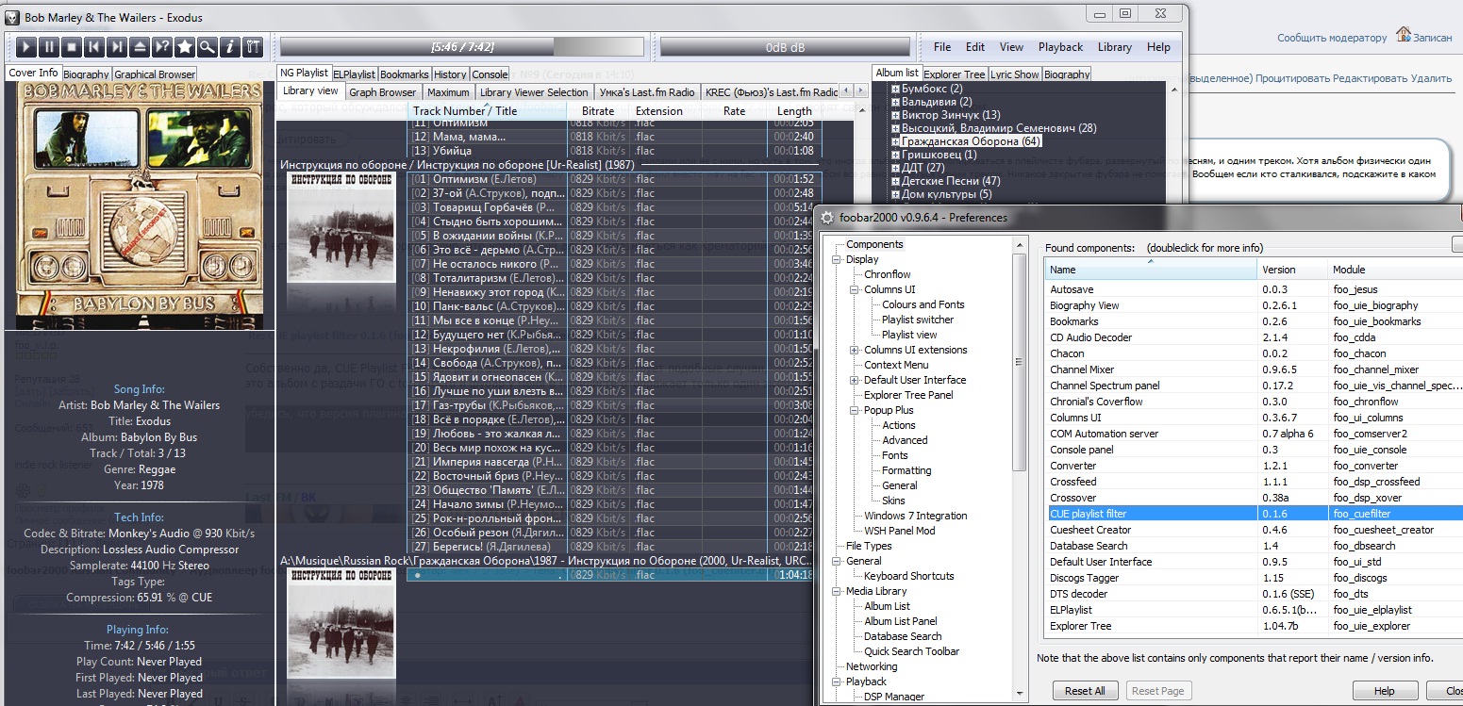
Task: Click the star favorites icon
Action: pos(185,46)
